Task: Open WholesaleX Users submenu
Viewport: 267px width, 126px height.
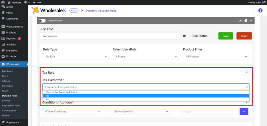Action: pos(5,76)
